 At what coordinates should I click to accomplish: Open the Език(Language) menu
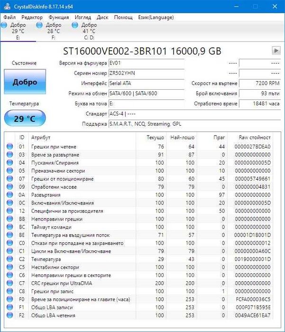(156, 18)
